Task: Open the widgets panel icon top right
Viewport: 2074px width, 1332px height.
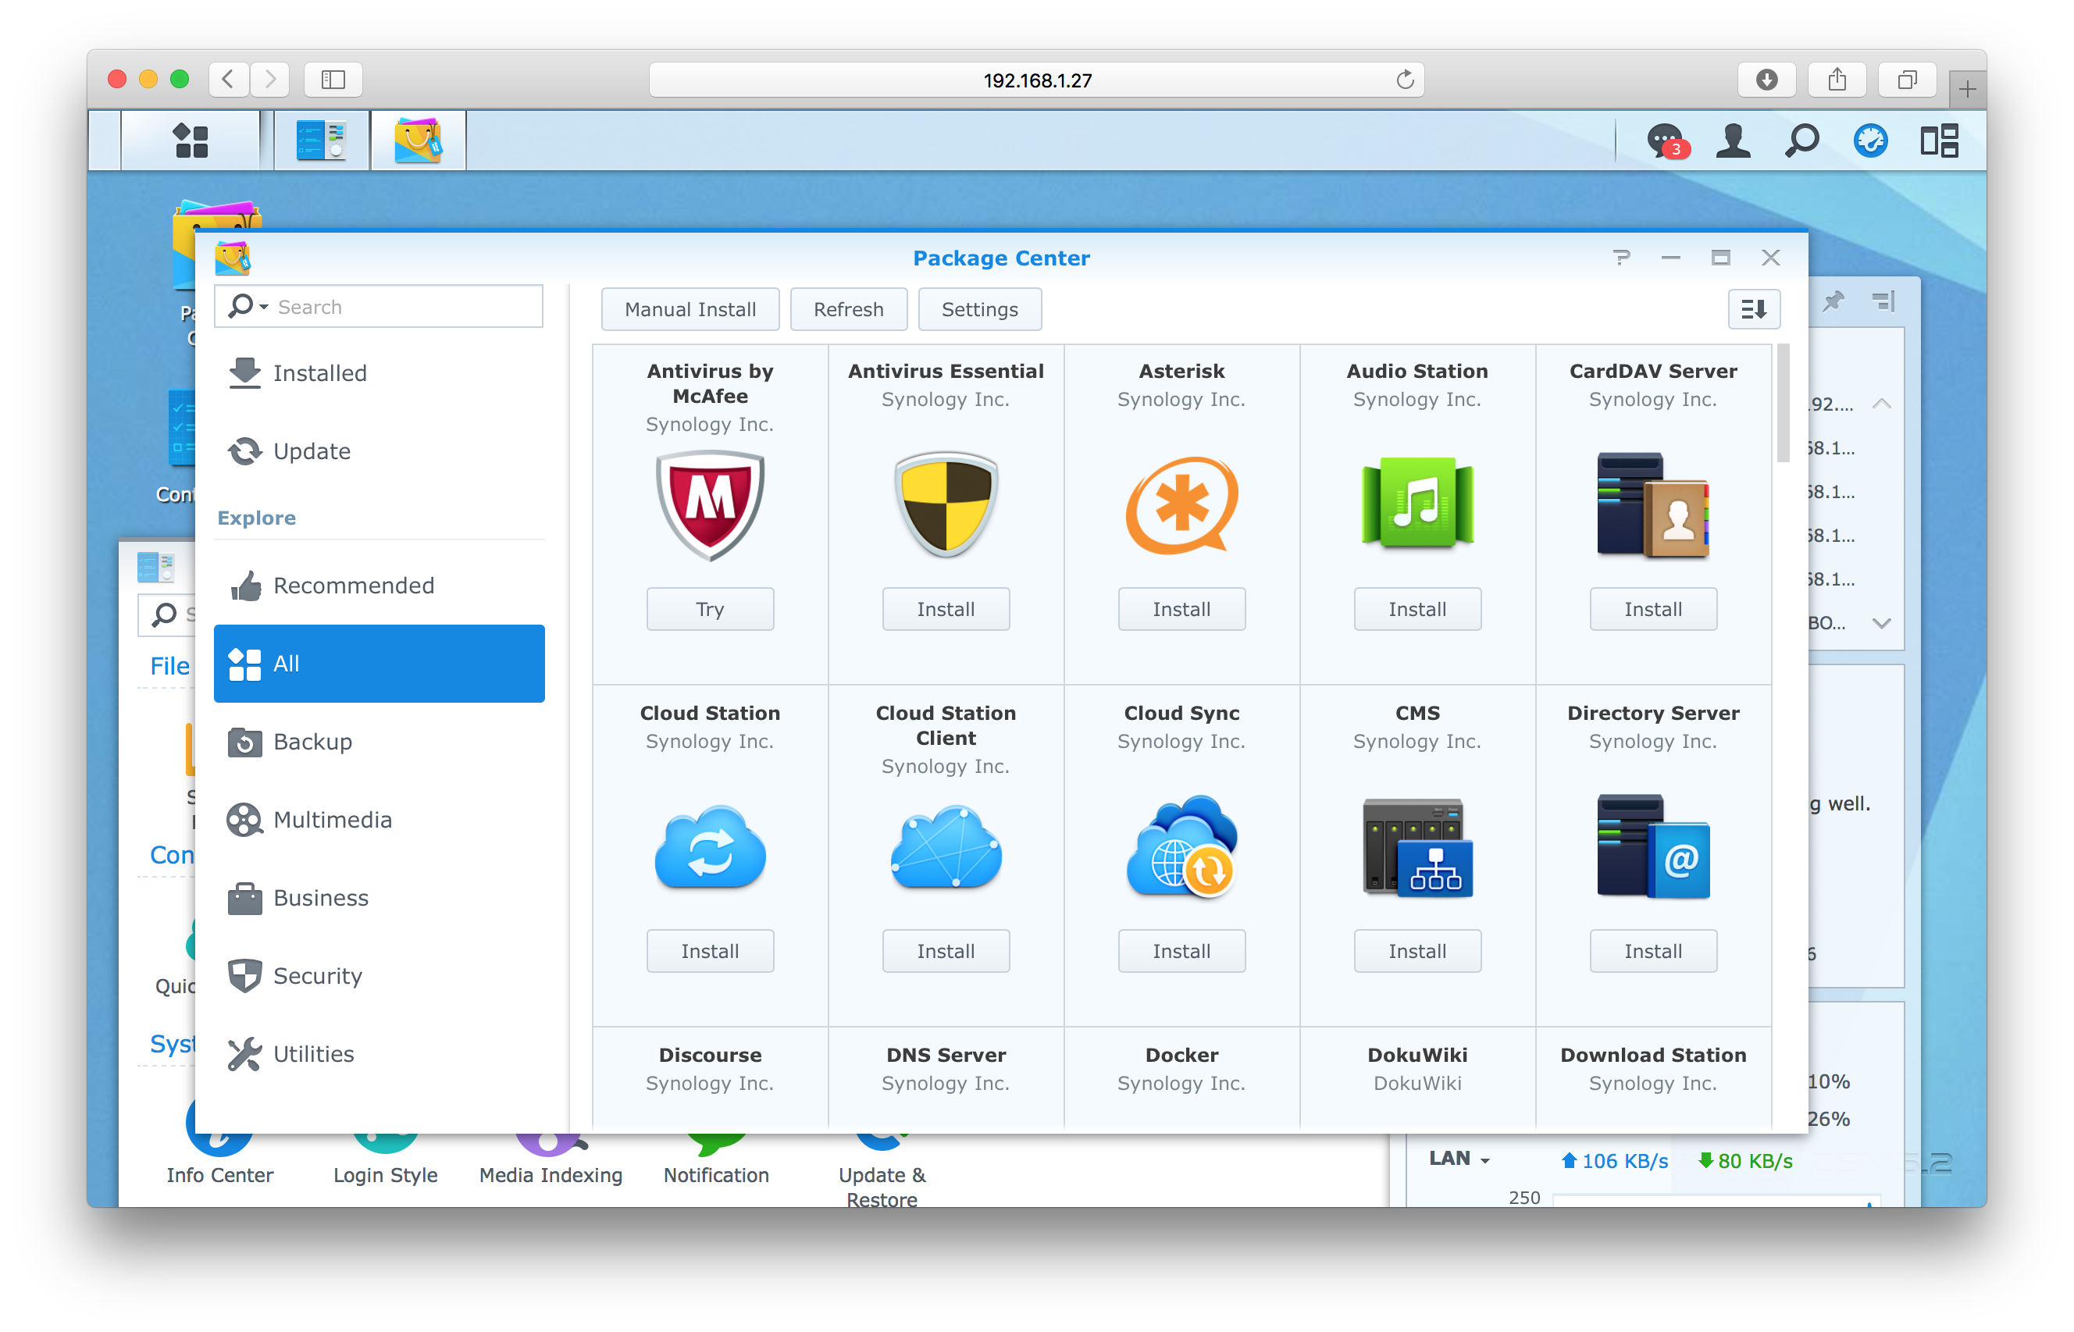Action: pos(1940,139)
